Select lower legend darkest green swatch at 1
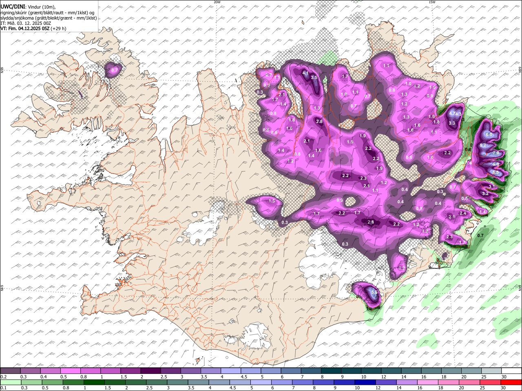Viewport: 522px width, 391px height. pyautogui.click(x=94, y=382)
